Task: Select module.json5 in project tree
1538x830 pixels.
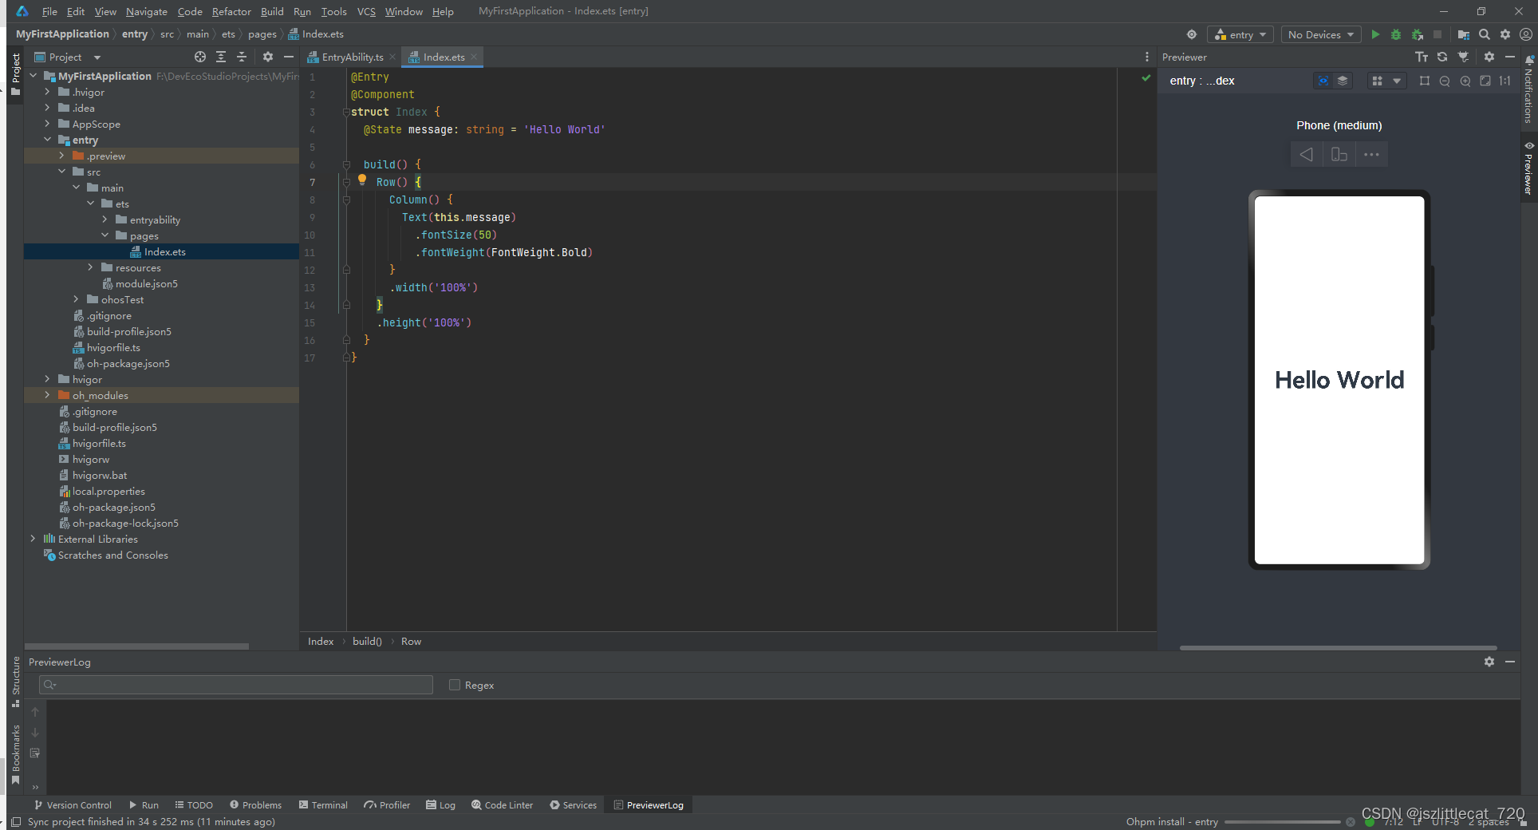Action: click(x=146, y=283)
